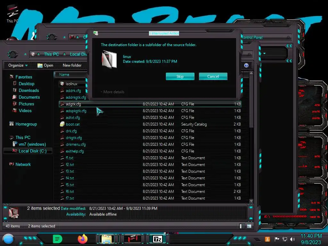The width and height of the screenshot is (328, 246).
Task: Skip the interrupted copy action
Action: click(180, 76)
